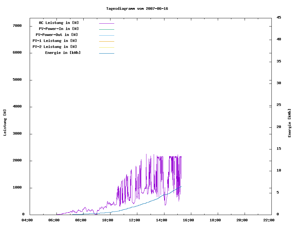Select the 12:00 time axis label

(134, 220)
